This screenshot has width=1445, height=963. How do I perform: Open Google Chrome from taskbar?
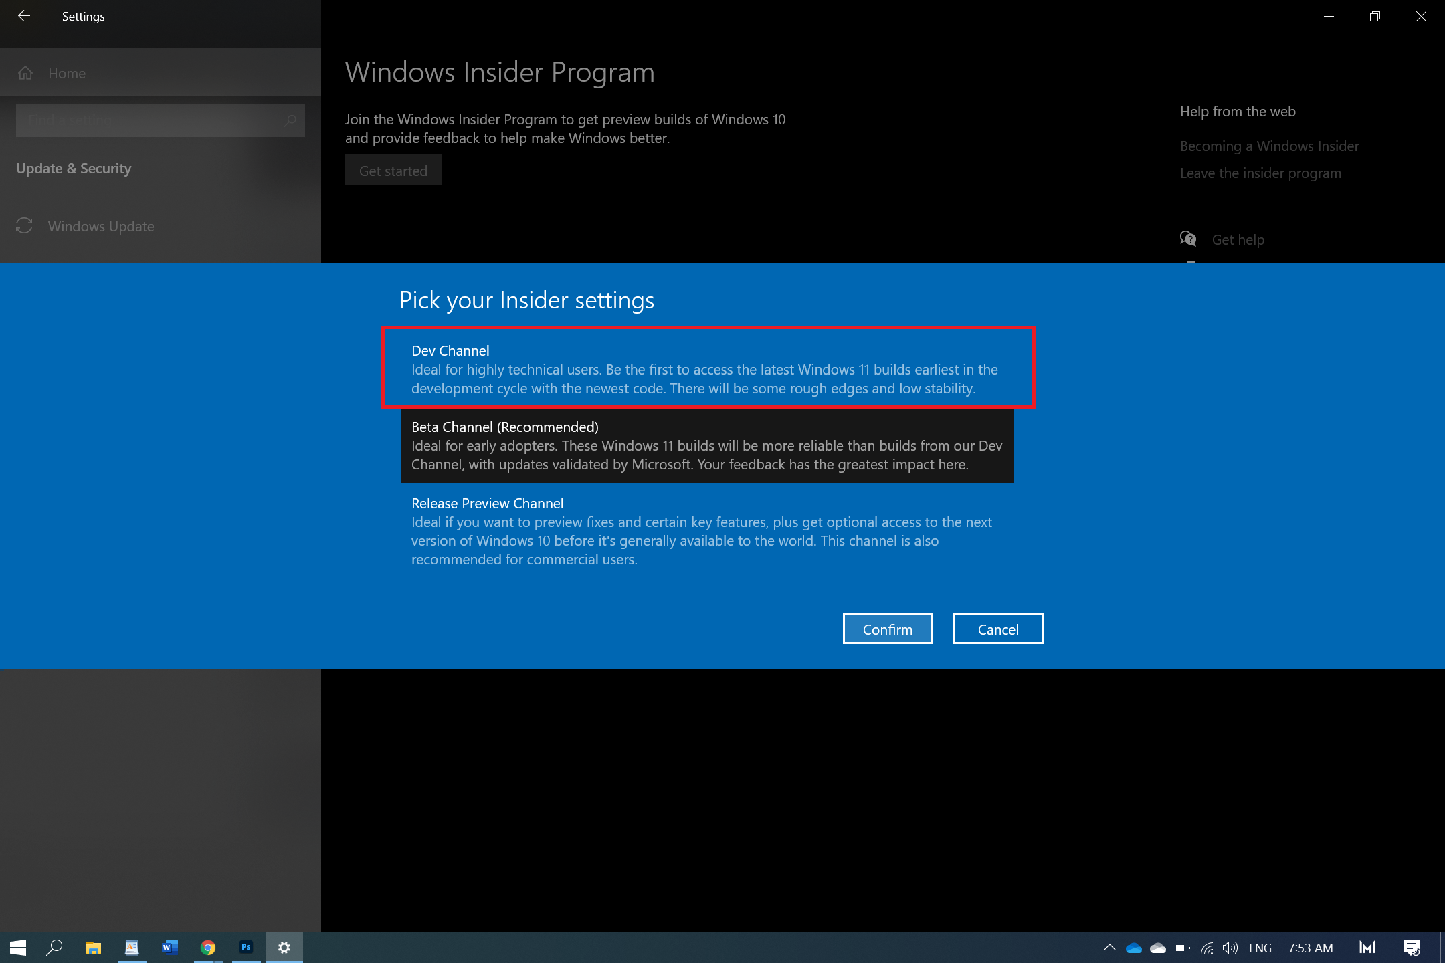pos(208,947)
